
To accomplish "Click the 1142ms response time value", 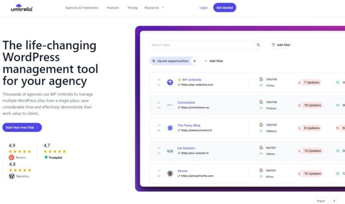I will click(x=271, y=109).
